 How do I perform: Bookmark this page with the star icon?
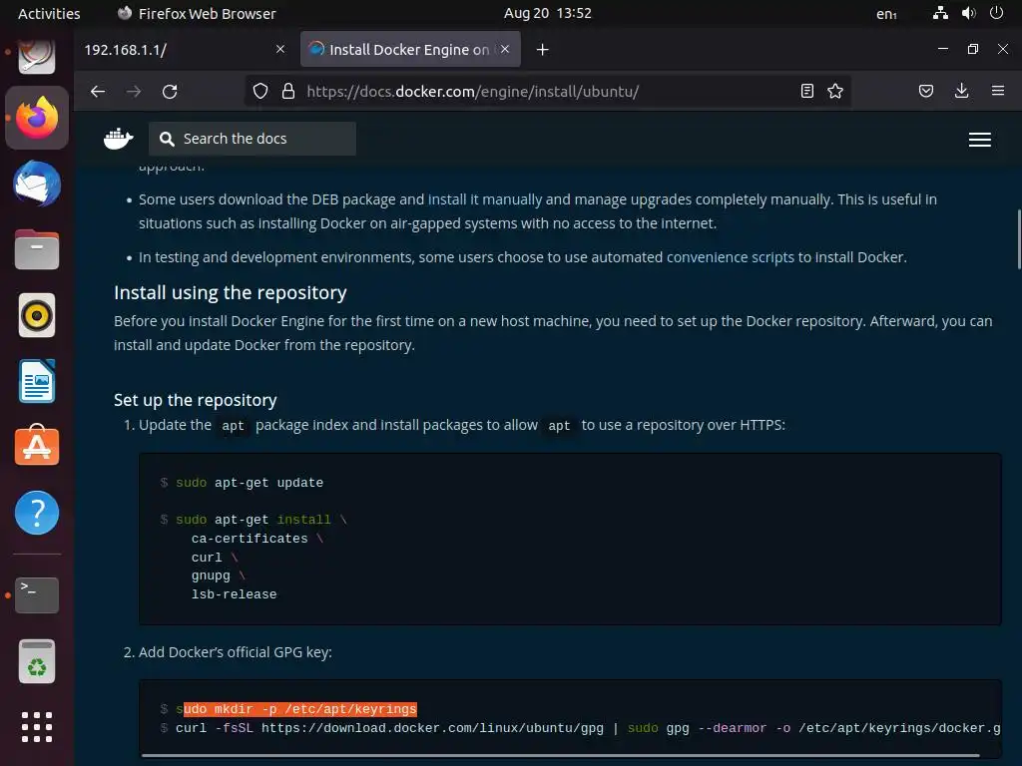(x=835, y=91)
